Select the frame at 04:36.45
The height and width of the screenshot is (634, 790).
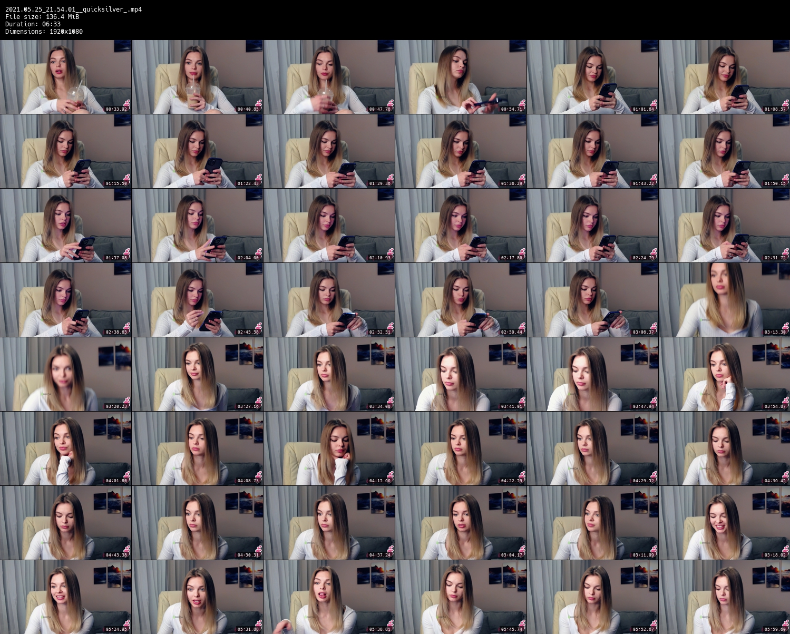(x=724, y=448)
